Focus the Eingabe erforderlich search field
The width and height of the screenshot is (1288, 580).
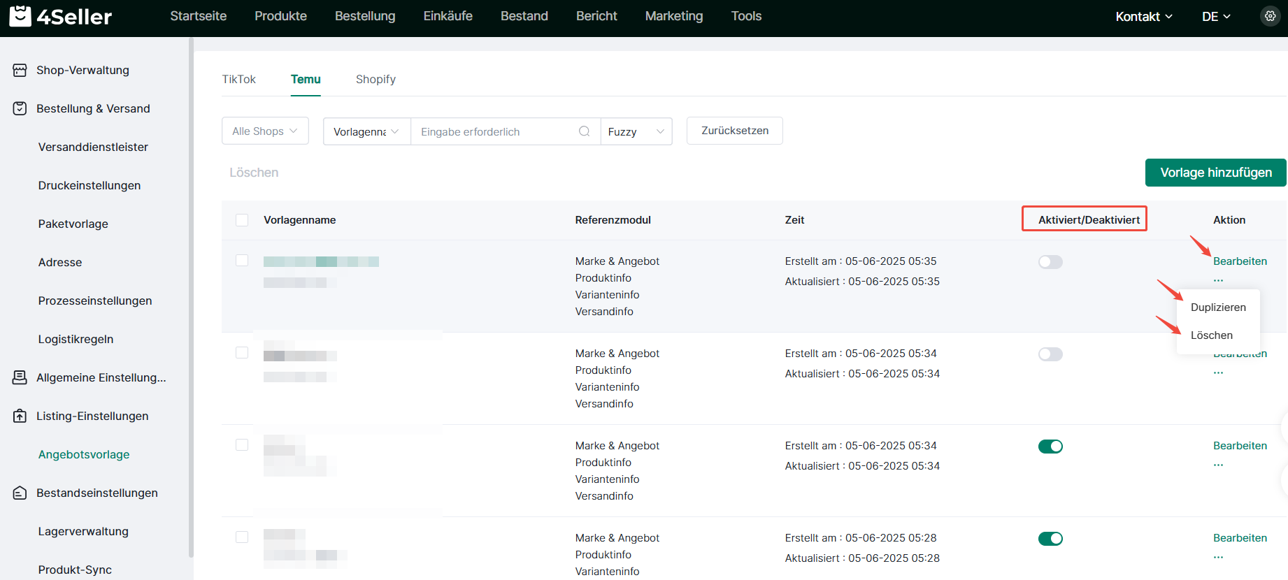[505, 131]
